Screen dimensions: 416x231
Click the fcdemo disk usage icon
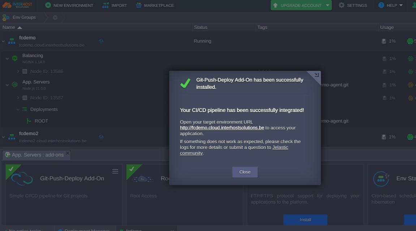point(383,41)
